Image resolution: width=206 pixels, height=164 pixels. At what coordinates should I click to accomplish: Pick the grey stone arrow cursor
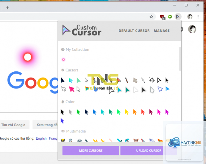135,80
